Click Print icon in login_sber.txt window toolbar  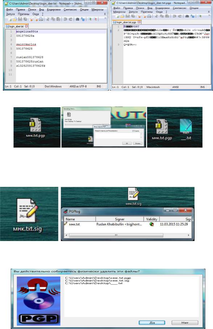point(41,19)
